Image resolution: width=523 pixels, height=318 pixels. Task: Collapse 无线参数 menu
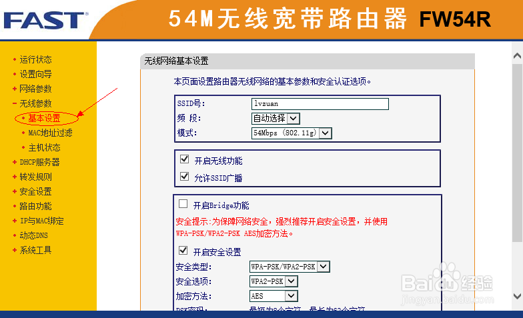(35, 103)
